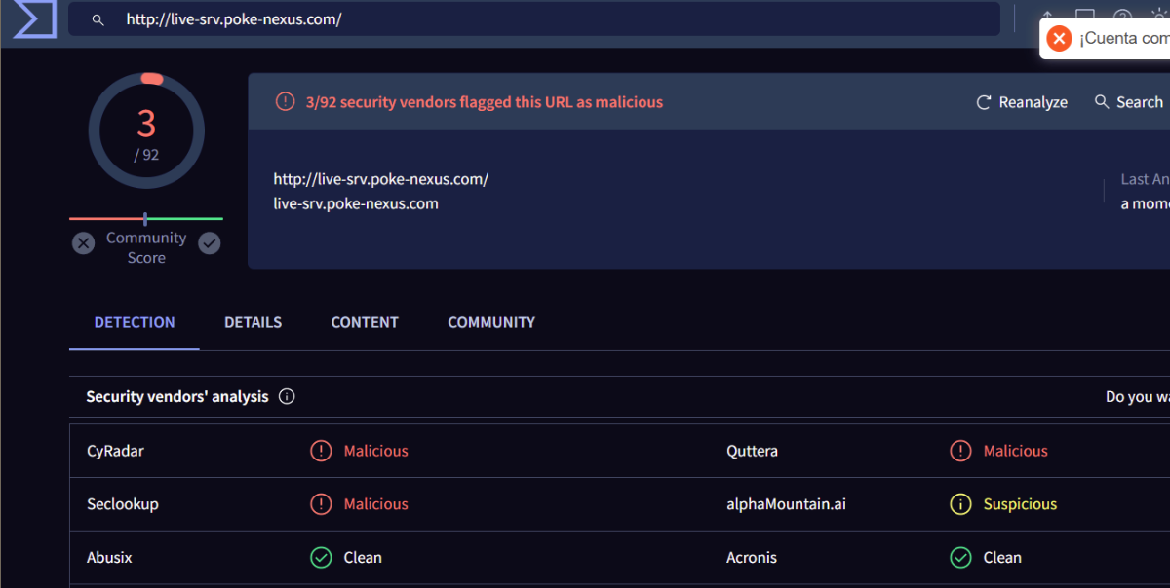
Task: Reanalyze the URL
Action: pos(1022,102)
